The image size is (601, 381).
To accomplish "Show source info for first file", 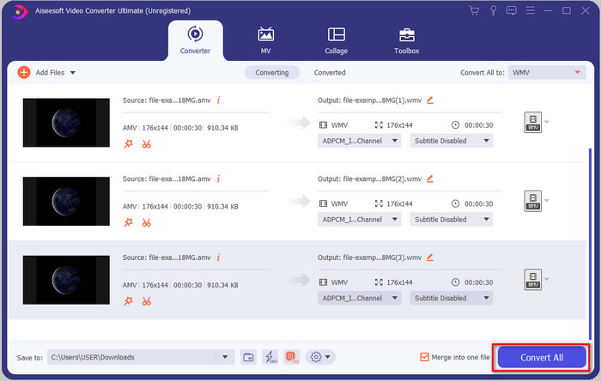I will 218,100.
